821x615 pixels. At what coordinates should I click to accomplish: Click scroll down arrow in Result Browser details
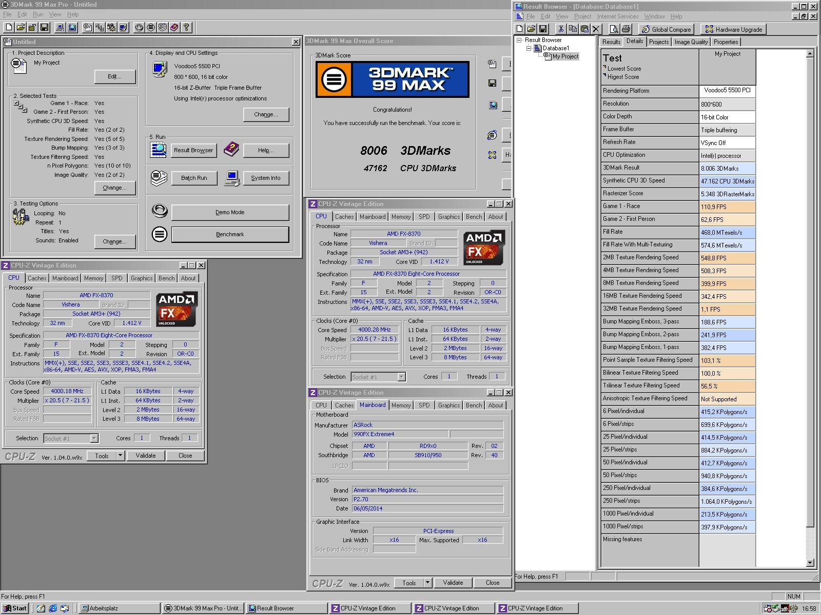click(810, 563)
